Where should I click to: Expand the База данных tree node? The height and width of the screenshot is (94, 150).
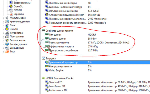[x=3, y=48]
